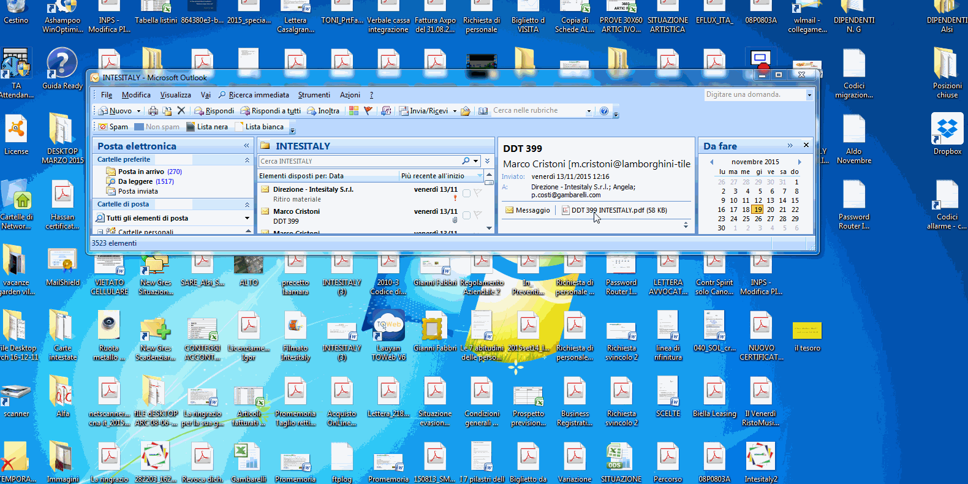Open Hassan certificat PDF on desktop
This screenshot has width=968, height=484.
[62, 205]
